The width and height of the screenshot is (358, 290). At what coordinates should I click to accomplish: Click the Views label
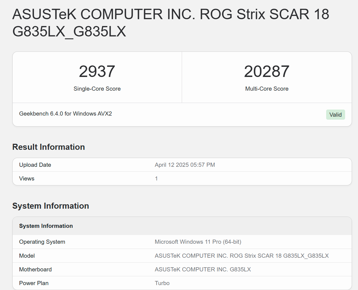pyautogui.click(x=26, y=178)
